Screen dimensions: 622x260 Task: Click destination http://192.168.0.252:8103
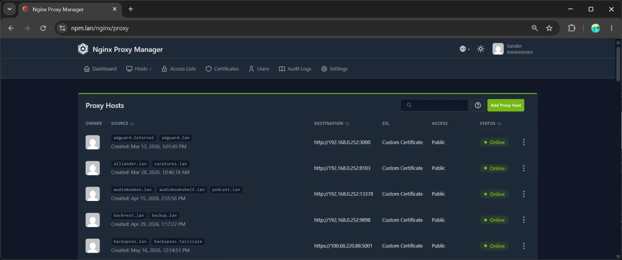click(342, 168)
